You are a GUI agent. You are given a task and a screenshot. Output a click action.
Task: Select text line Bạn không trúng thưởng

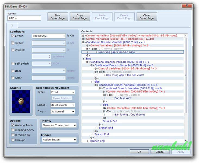click(132, 115)
